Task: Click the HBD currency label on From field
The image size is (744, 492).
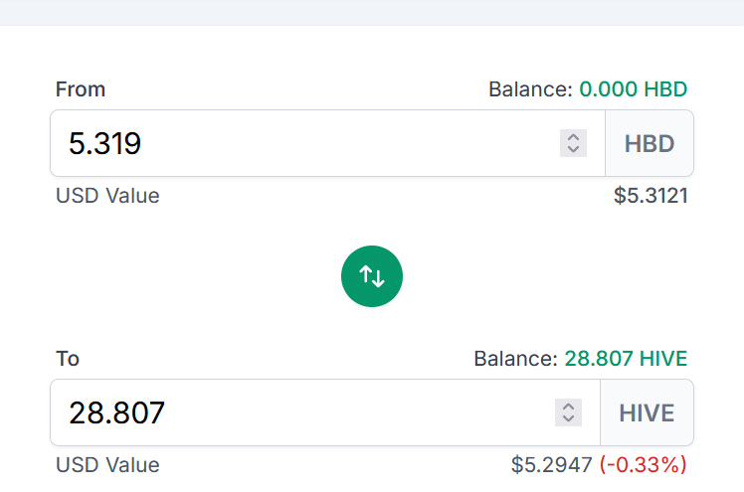Action: (650, 143)
